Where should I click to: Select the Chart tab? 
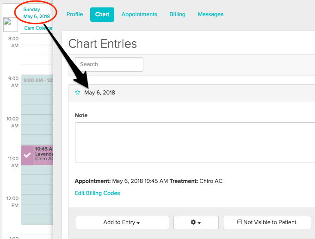click(x=102, y=14)
